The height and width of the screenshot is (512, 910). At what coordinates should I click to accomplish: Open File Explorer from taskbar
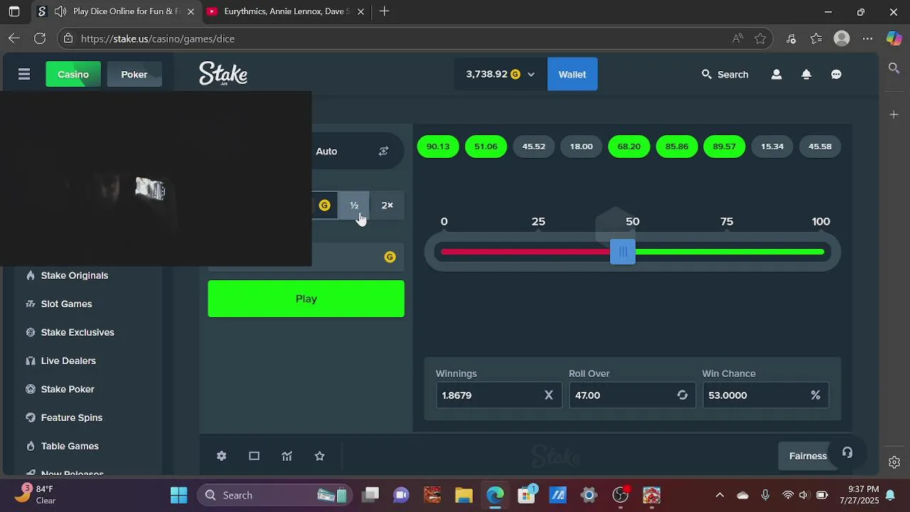click(x=464, y=495)
